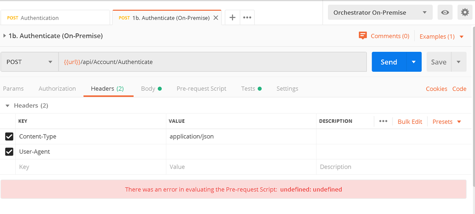Click the headers column options ellipsis

pos(383,121)
